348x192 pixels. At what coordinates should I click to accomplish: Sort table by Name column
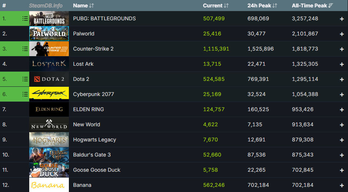[x=83, y=6]
